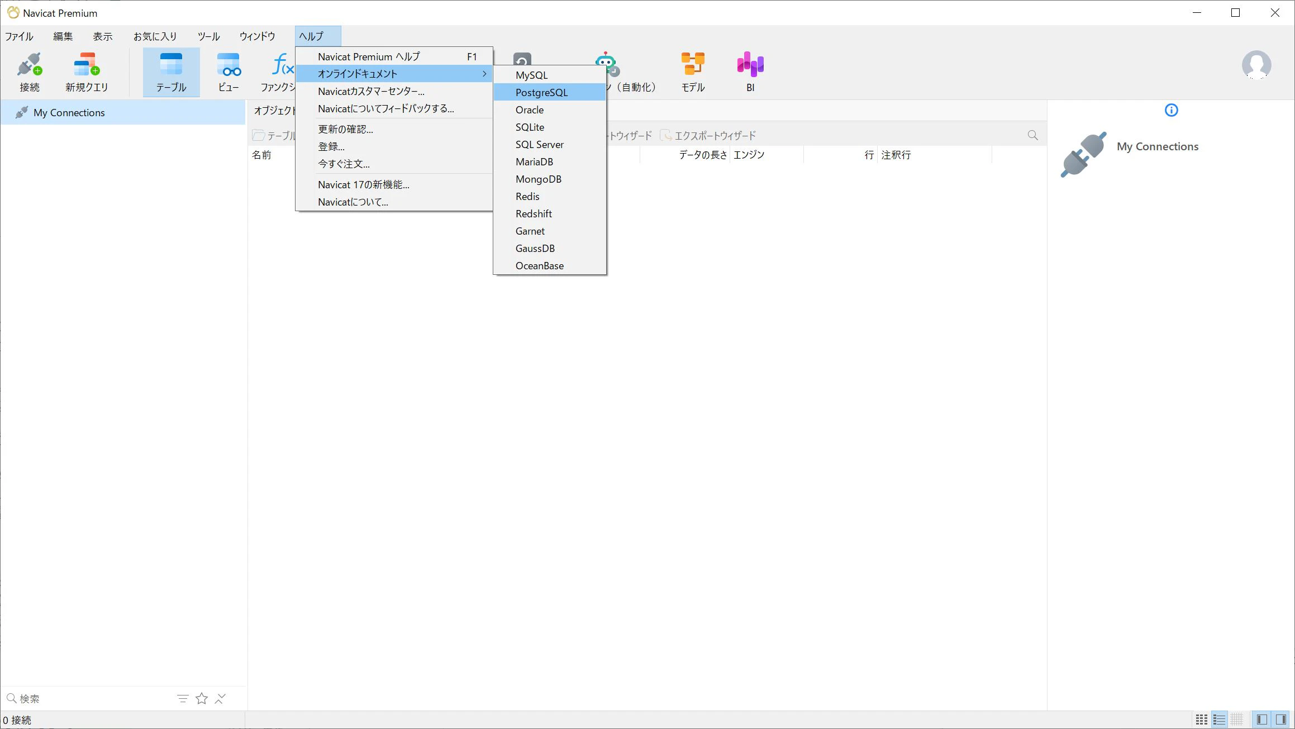1295x729 pixels.
Task: Select 更新の確認 menu entry
Action: click(x=345, y=129)
